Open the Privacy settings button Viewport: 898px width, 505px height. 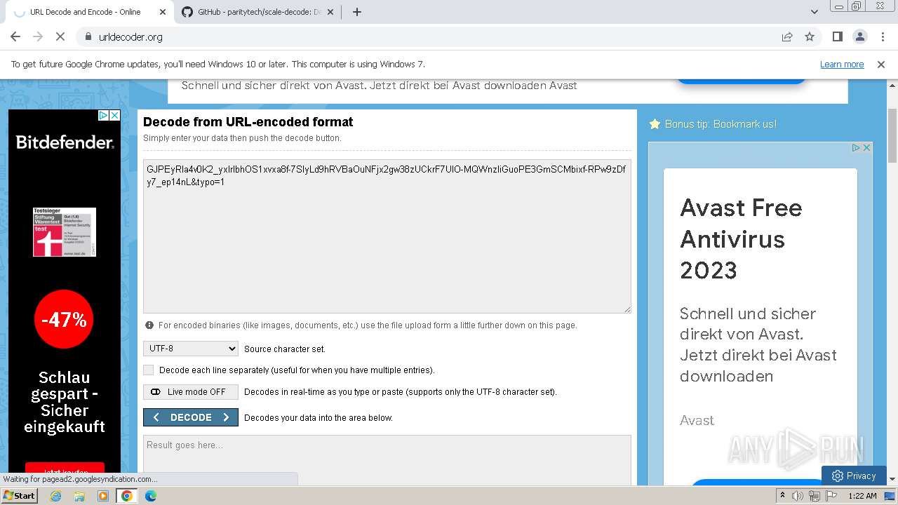[854, 476]
